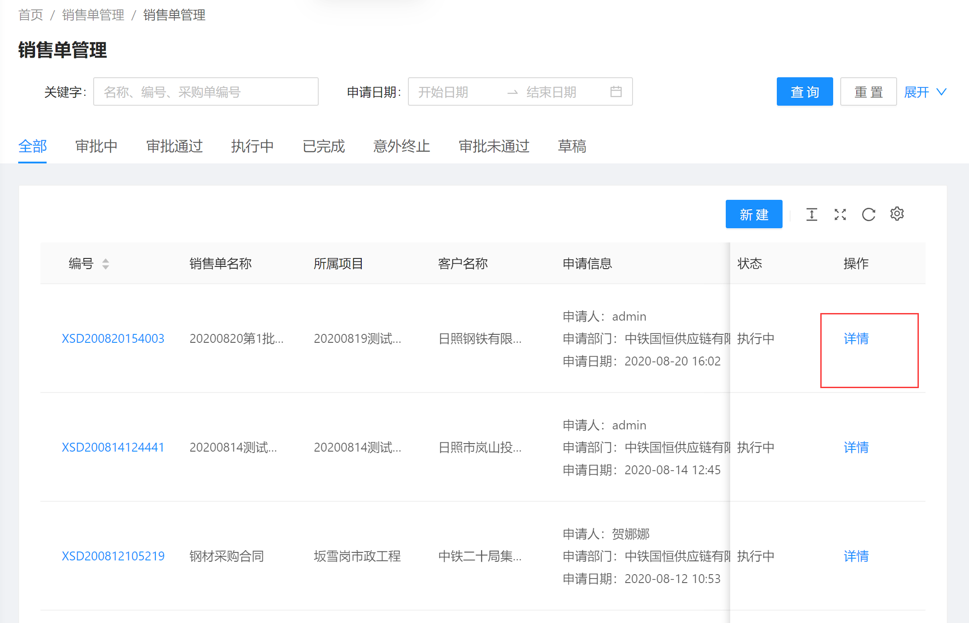The image size is (969, 623).
Task: Open order XSD200820154003 link
Action: point(113,338)
